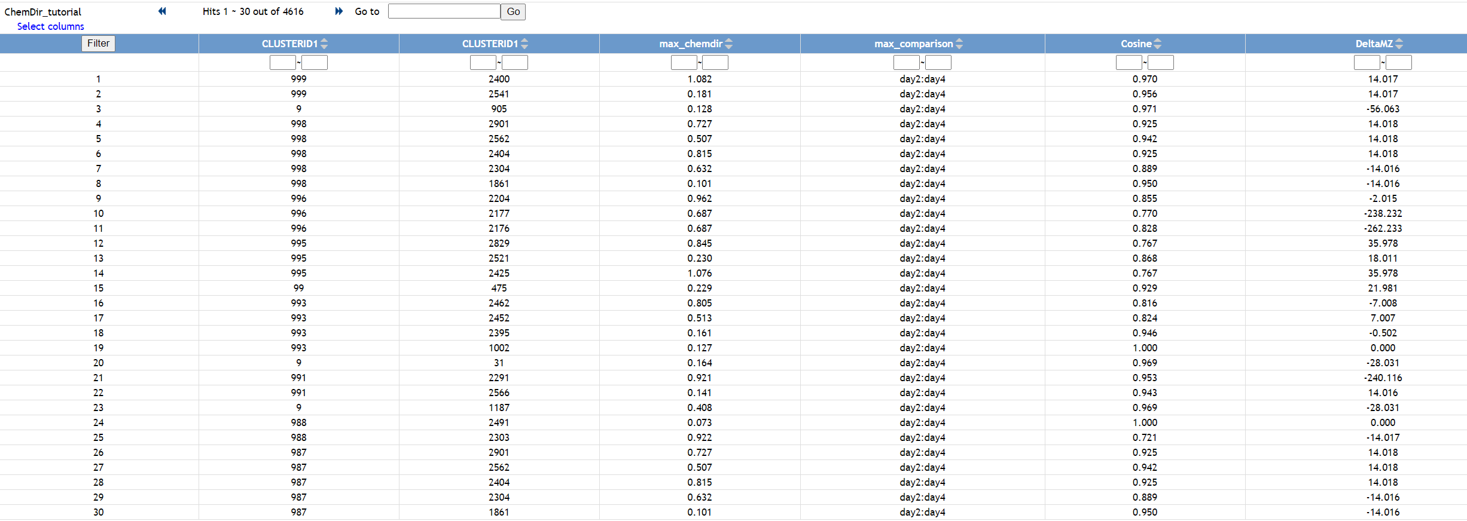
Task: Click first CLUSTERID1 maximum filter box
Action: pos(315,63)
